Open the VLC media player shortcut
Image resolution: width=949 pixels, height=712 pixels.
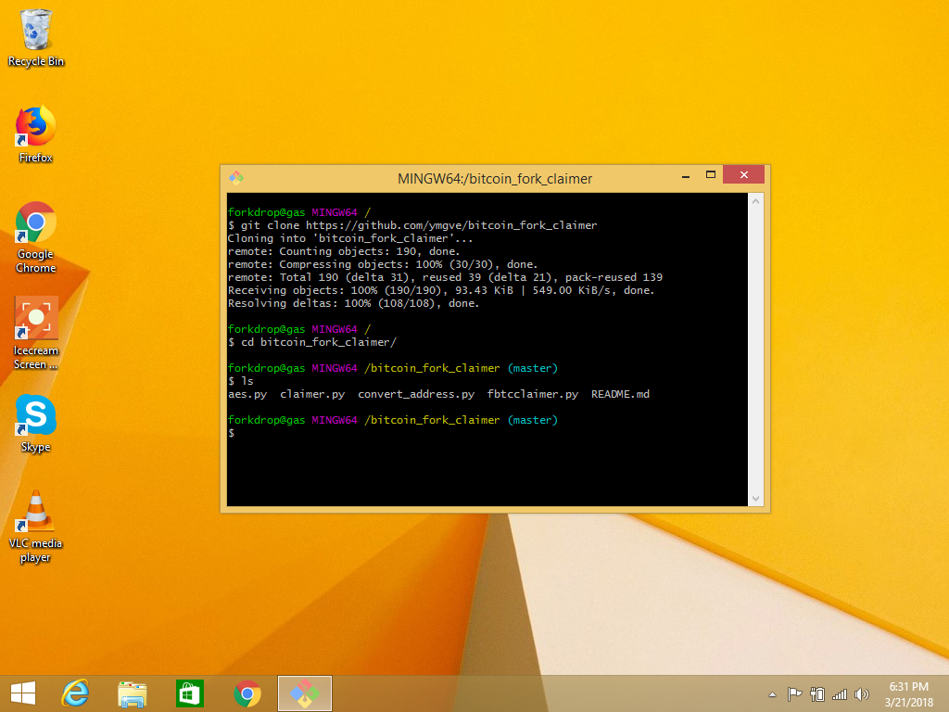point(36,513)
